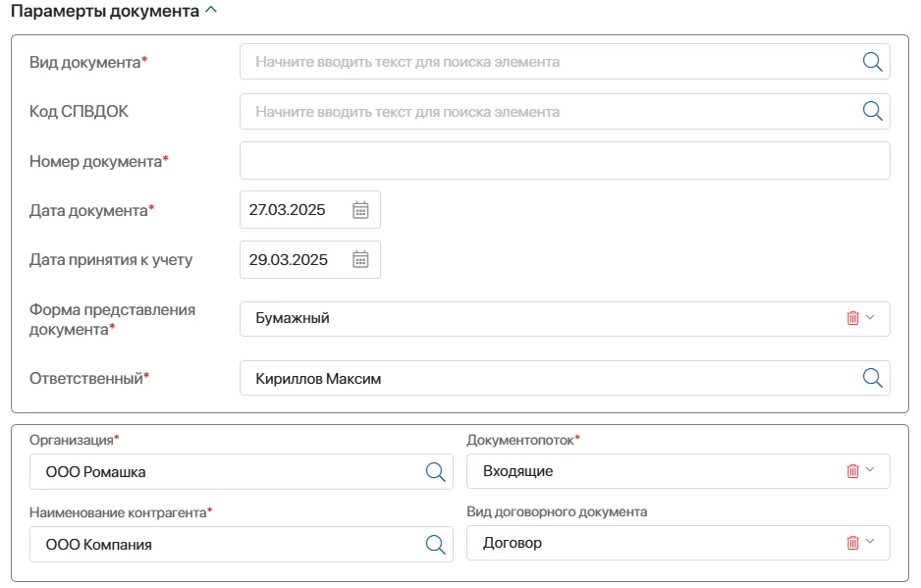Open Форма представления документа dropdown
Viewport: 921px width, 588px height.
click(870, 318)
